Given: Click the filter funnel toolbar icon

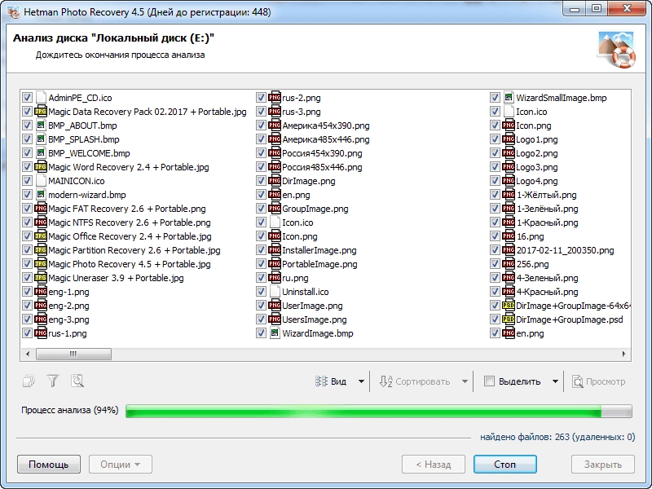Looking at the screenshot, I should point(53,381).
